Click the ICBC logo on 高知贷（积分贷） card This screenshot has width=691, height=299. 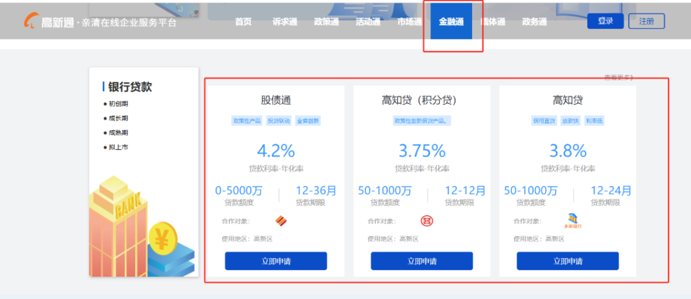[427, 220]
